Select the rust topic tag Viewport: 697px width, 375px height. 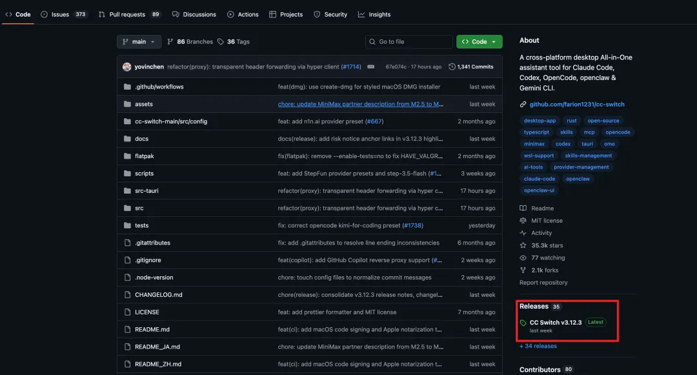click(572, 121)
